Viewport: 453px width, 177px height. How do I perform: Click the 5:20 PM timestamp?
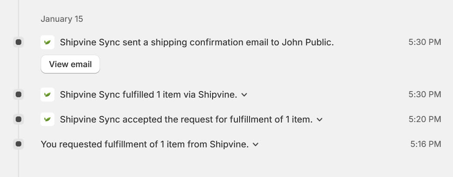coord(425,119)
